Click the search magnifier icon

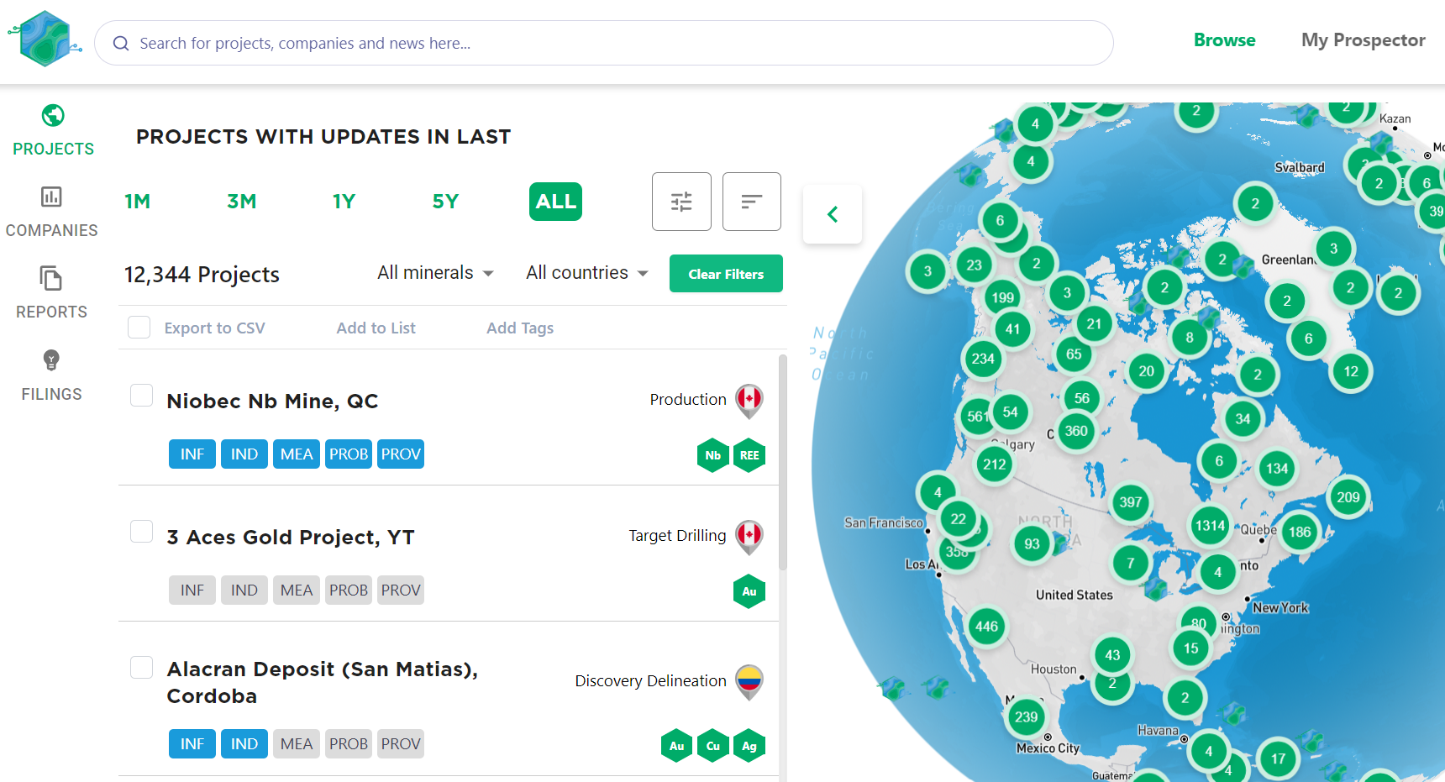(x=121, y=43)
